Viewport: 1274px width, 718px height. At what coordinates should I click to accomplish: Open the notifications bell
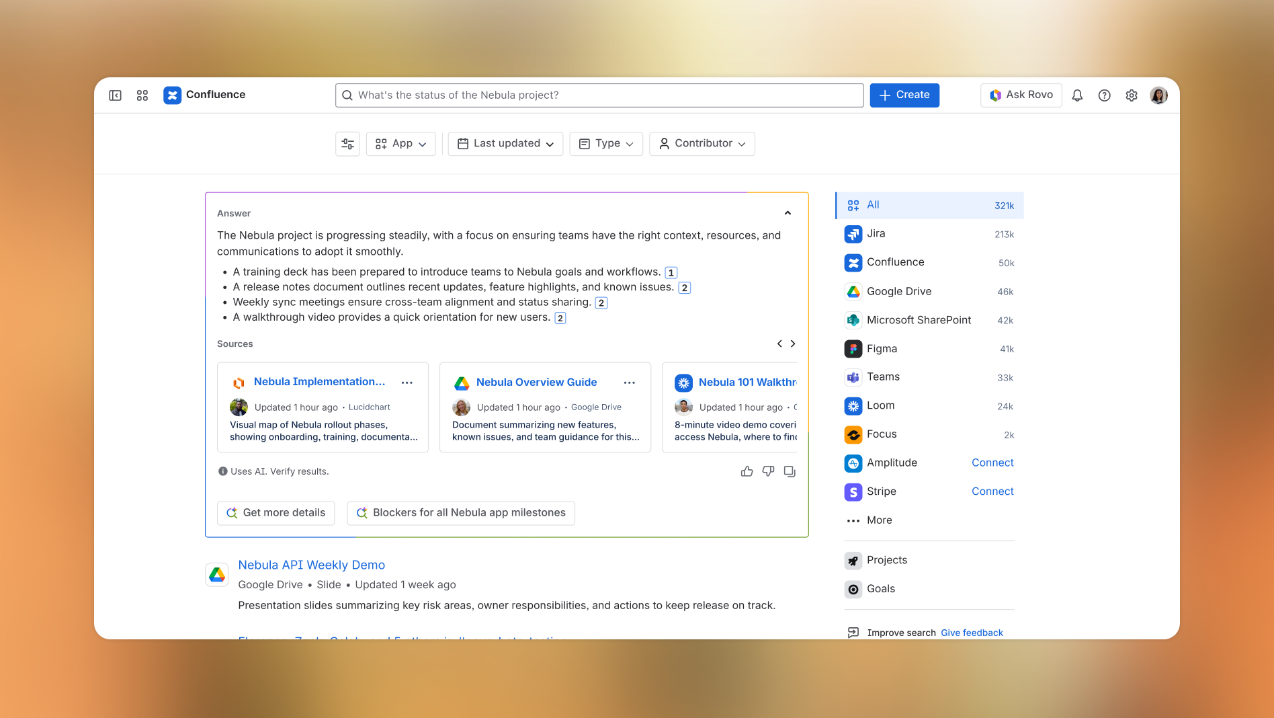[1077, 95]
